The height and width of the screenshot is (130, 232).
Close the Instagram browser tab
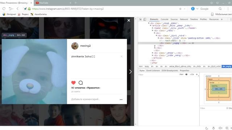(31, 3)
